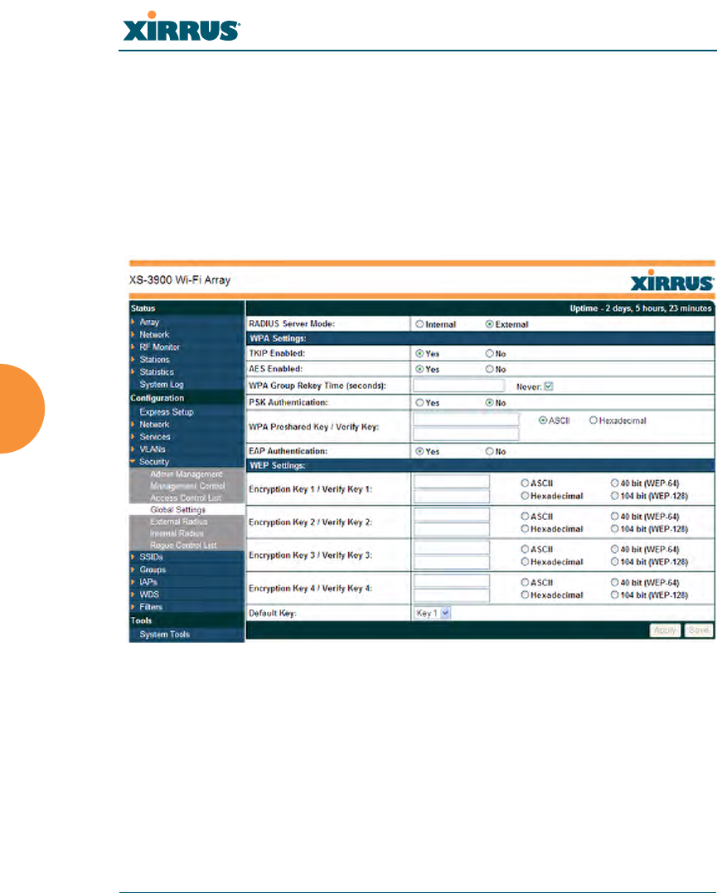
Task: Open System Tools page
Action: pyautogui.click(x=165, y=634)
